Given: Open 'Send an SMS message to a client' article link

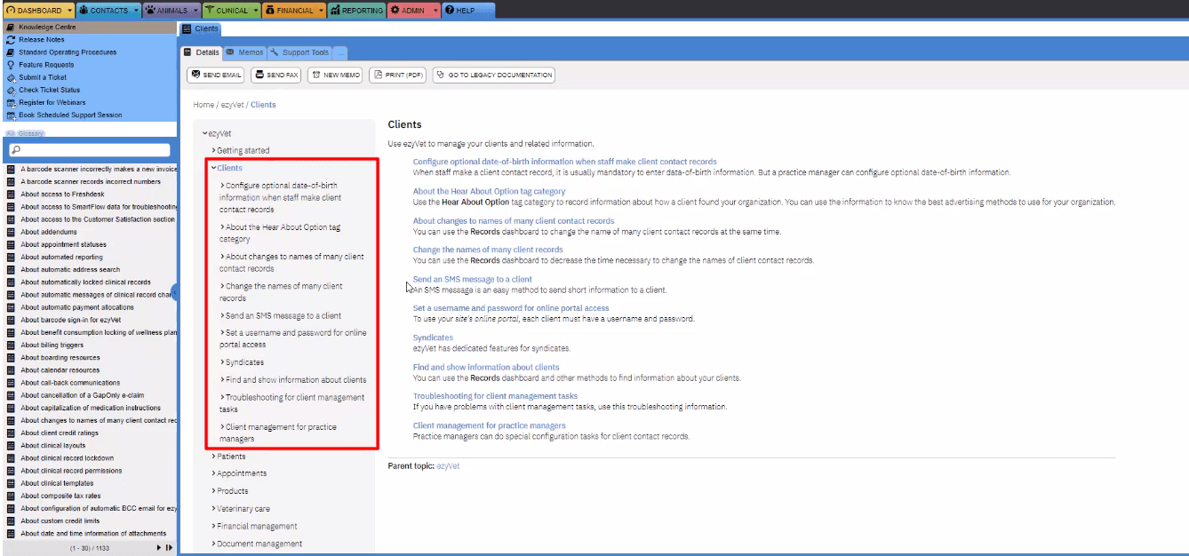Looking at the screenshot, I should (473, 279).
